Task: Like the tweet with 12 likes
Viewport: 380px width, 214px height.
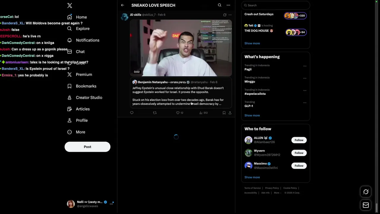Action: pos(180,113)
